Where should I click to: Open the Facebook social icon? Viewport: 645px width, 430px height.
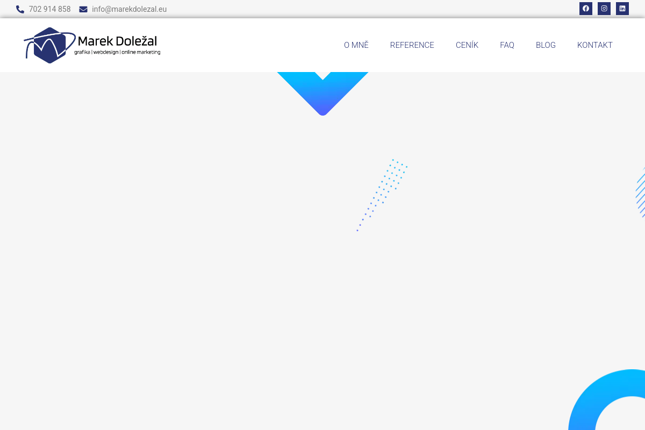tap(586, 9)
